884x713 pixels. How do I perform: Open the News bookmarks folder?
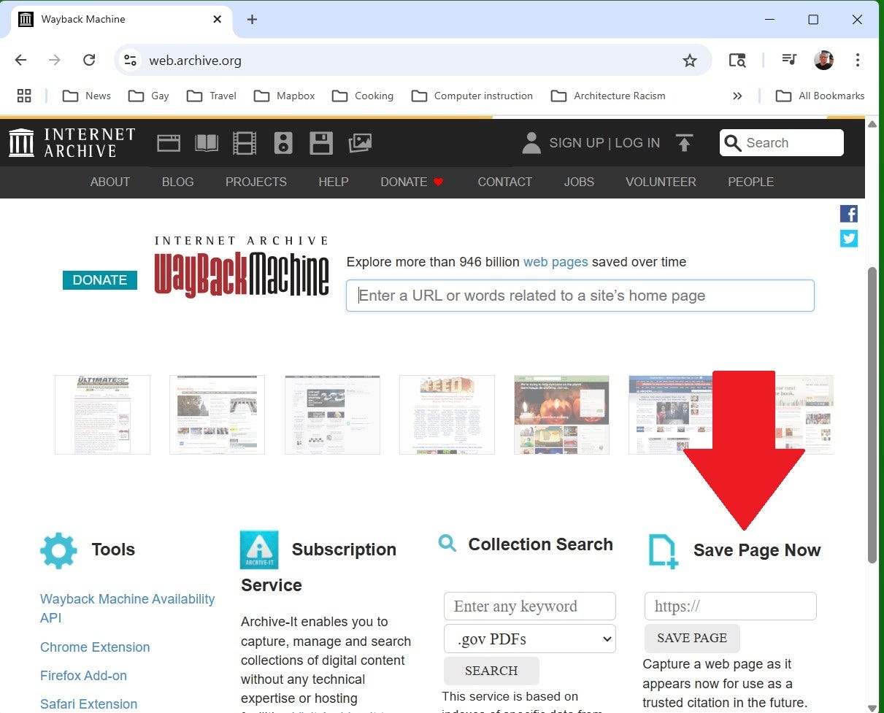coord(87,96)
